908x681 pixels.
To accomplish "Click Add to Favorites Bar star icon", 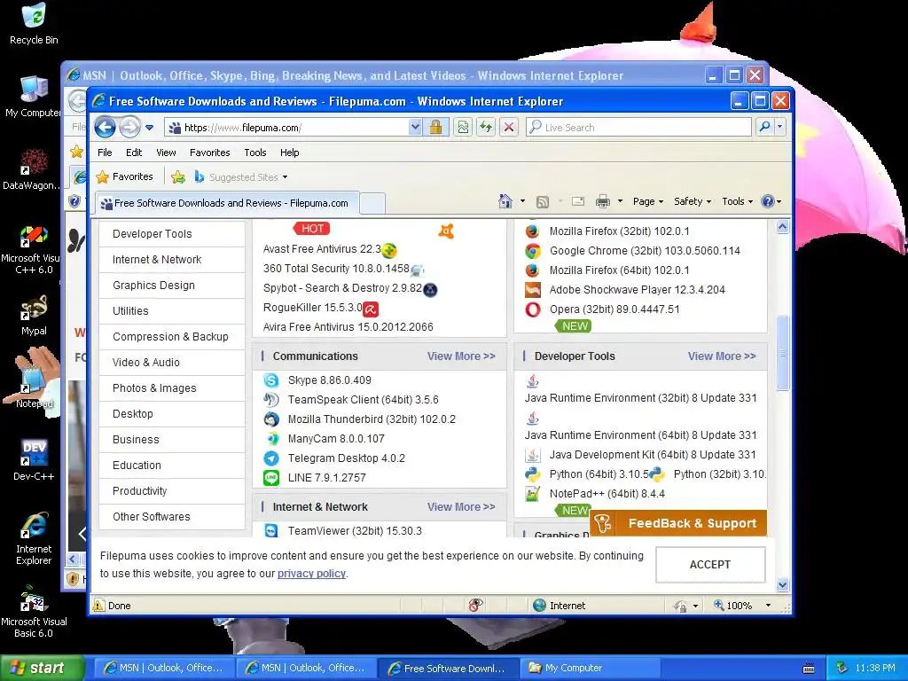I will coord(178,176).
